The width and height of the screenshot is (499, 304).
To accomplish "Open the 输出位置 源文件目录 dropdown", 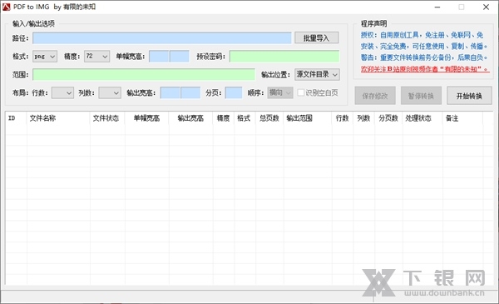I will click(317, 75).
